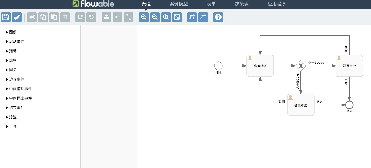Expand the 启动事件 category
The height and width of the screenshot is (168, 371).
pos(16,41)
